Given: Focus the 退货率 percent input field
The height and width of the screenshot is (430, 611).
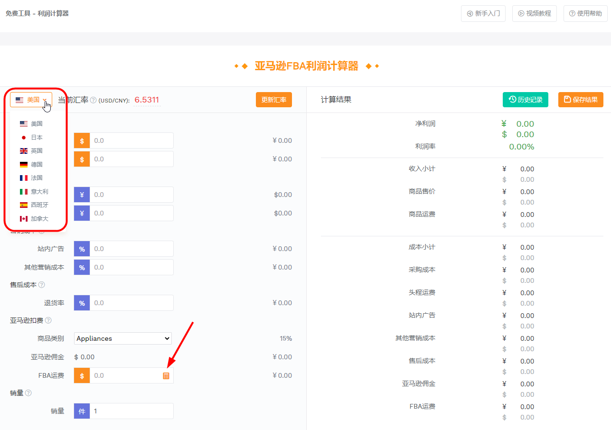Looking at the screenshot, I should [x=132, y=303].
